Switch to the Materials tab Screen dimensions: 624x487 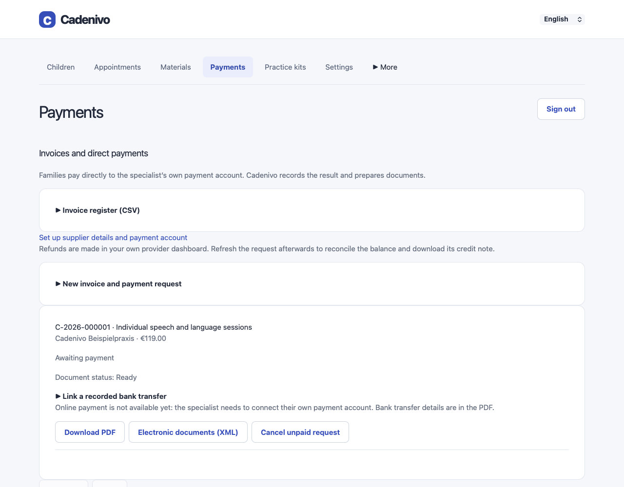coord(175,67)
